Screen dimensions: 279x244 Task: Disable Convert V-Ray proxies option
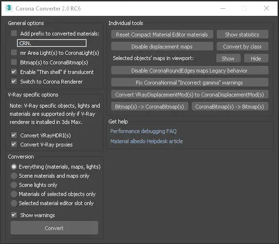pos(14,144)
